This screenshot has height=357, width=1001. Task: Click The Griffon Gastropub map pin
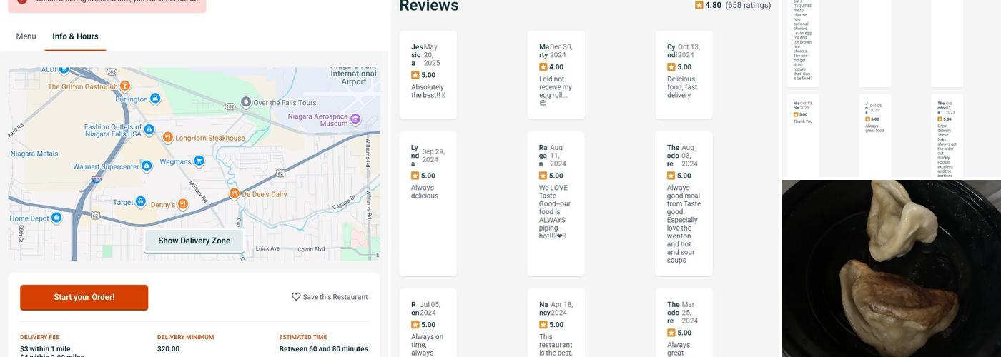[x=125, y=86]
